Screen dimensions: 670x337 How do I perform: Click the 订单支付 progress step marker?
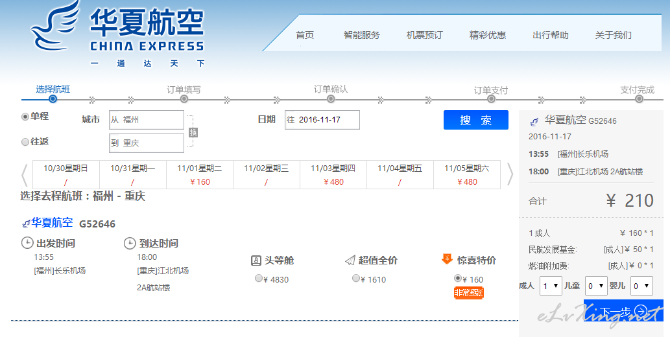pyautogui.click(x=491, y=99)
